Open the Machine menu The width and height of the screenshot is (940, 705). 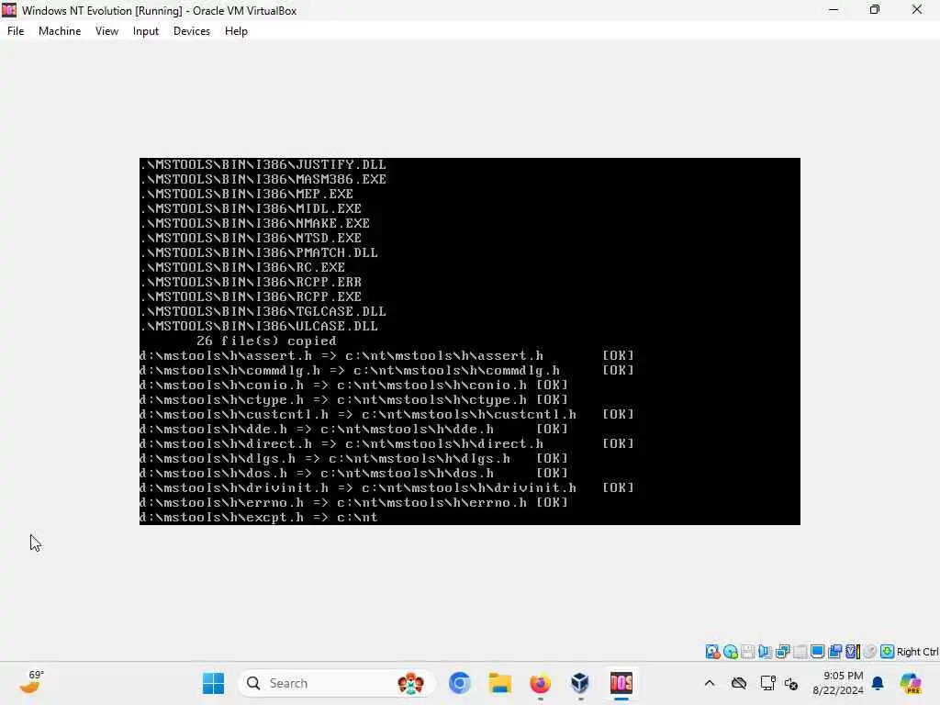pyautogui.click(x=60, y=31)
